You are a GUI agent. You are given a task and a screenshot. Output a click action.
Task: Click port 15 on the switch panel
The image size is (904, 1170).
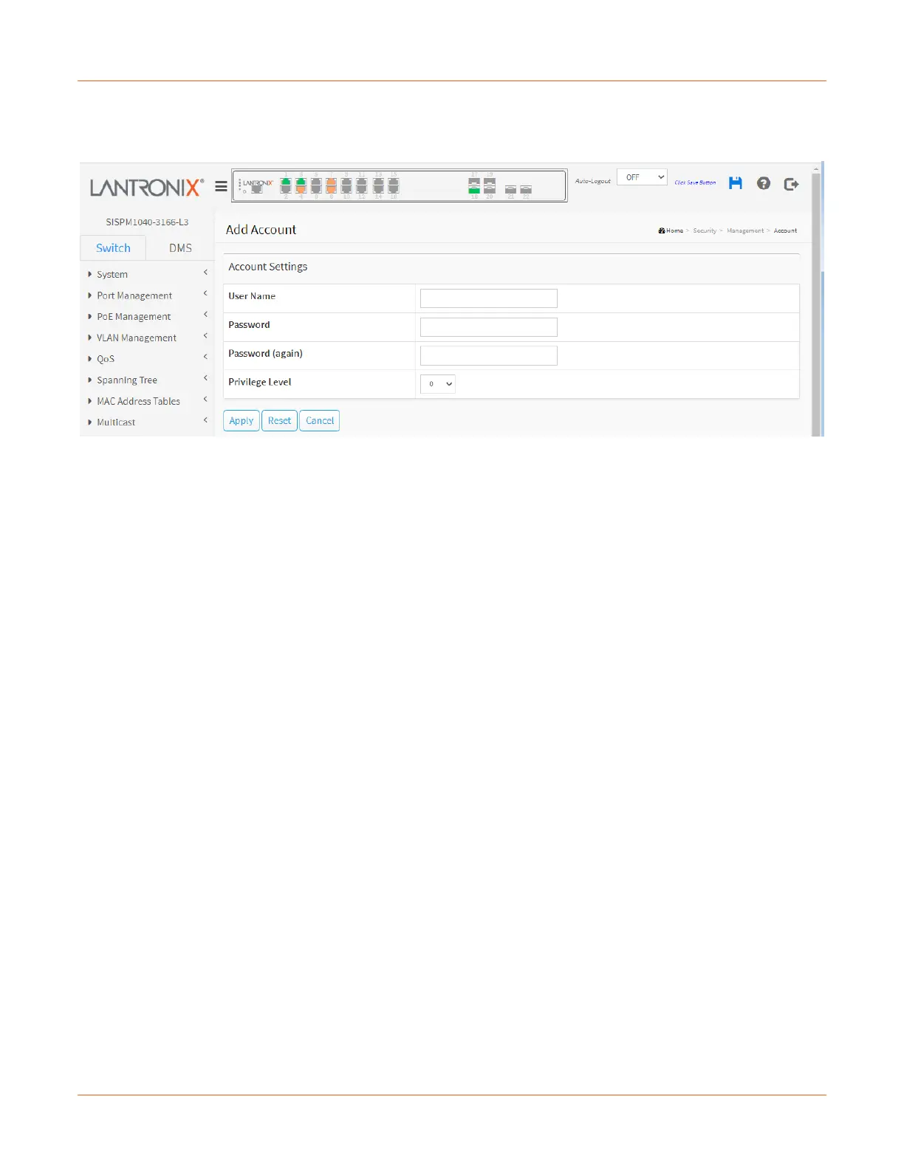click(x=394, y=182)
